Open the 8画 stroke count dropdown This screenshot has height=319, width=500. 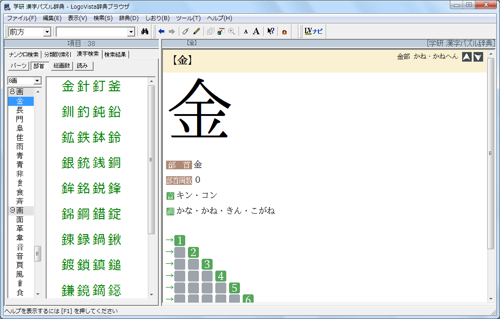[x=37, y=81]
